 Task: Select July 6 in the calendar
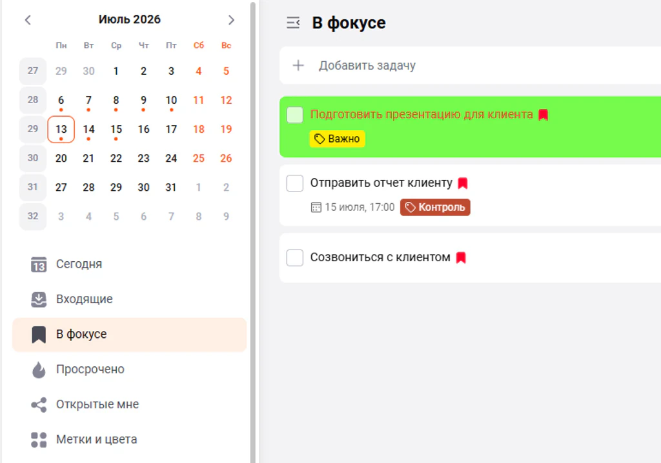(61, 100)
